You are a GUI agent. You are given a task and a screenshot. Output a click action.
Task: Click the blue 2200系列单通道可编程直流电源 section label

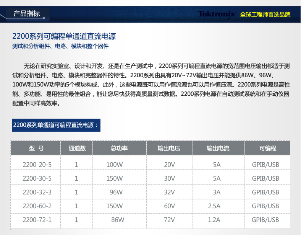coord(56,125)
